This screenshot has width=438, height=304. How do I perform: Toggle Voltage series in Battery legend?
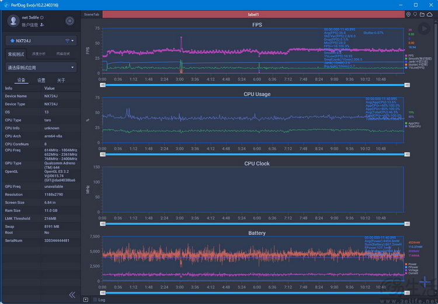pos(412,270)
